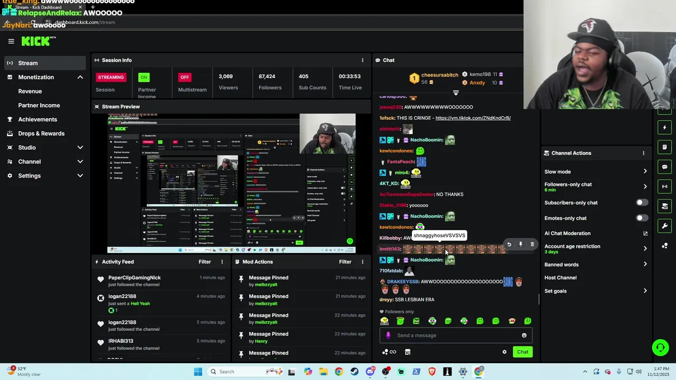Click PaperClipGamingNick in Activity Feed
This screenshot has width=676, height=380.
135,278
